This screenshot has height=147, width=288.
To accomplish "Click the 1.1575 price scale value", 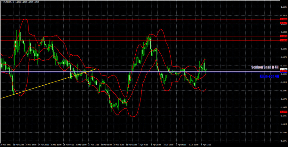I will (x=284, y=57).
